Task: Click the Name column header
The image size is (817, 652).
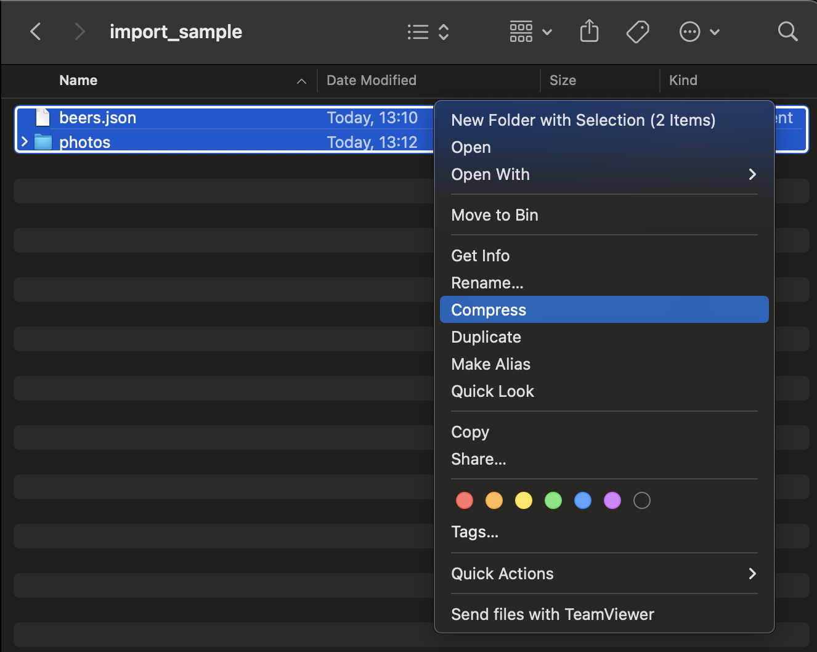Action: pyautogui.click(x=78, y=81)
